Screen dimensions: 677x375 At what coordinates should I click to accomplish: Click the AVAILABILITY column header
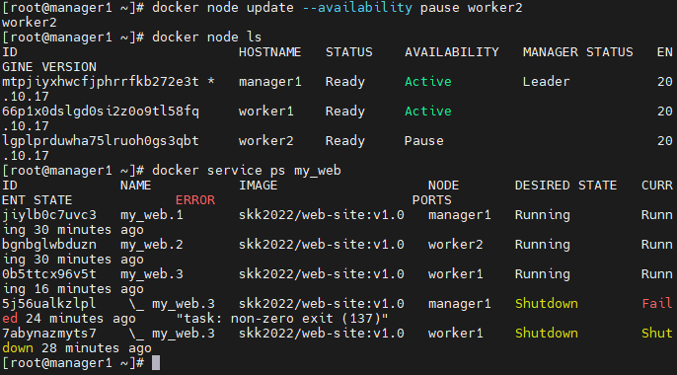(x=452, y=52)
